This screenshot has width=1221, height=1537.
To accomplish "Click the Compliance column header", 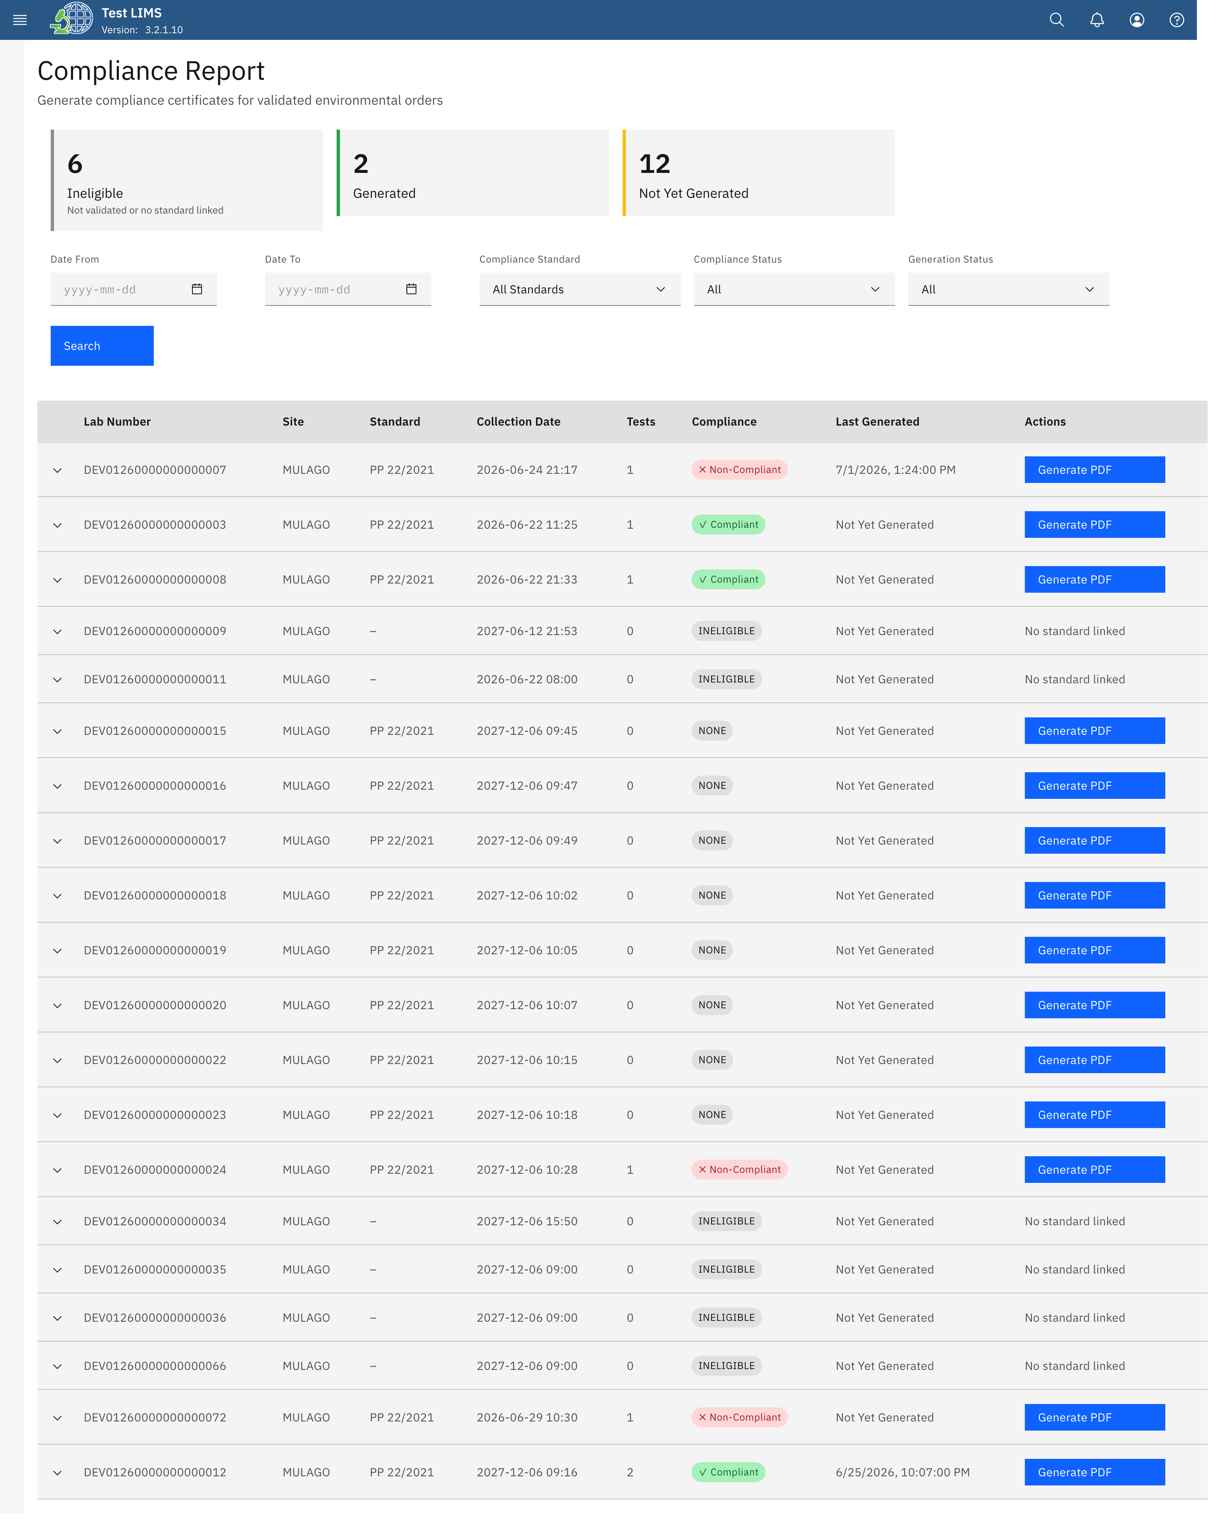I will [724, 422].
